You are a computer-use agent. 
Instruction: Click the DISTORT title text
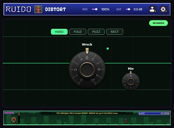click(55, 9)
